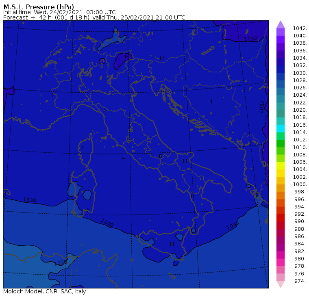Image resolution: width=309 pixels, height=297 pixels.
Task: Click the '1028' contour label on the map
Action: click(x=61, y=263)
